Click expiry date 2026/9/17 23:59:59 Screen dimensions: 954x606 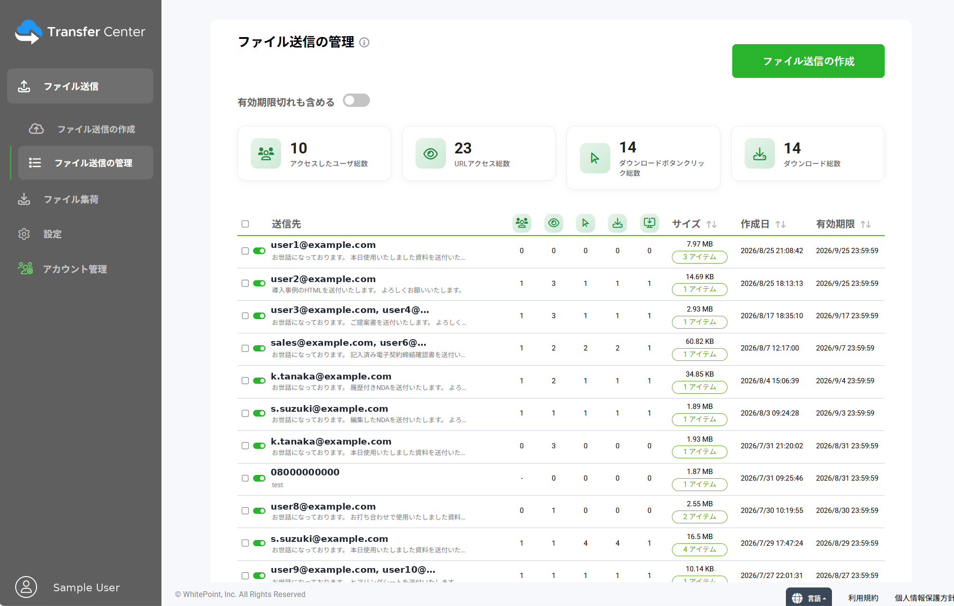coord(847,316)
